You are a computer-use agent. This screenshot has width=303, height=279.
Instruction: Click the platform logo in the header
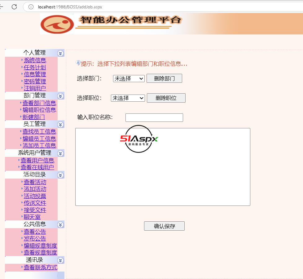(57, 24)
